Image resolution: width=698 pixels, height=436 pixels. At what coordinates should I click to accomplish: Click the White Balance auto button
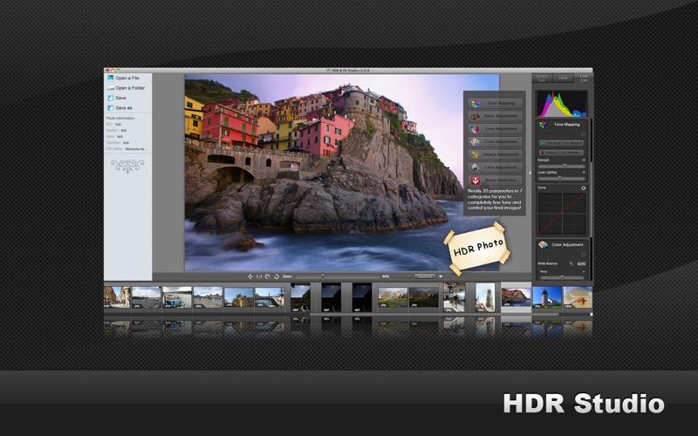point(581,264)
